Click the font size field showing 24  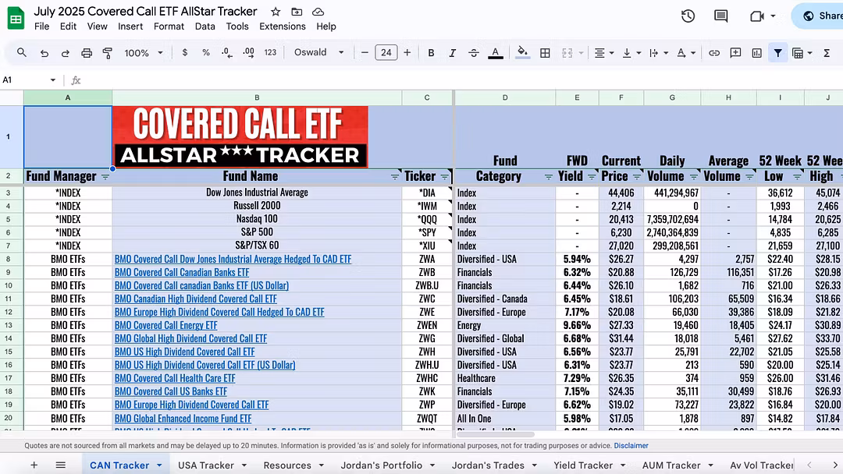click(x=386, y=52)
